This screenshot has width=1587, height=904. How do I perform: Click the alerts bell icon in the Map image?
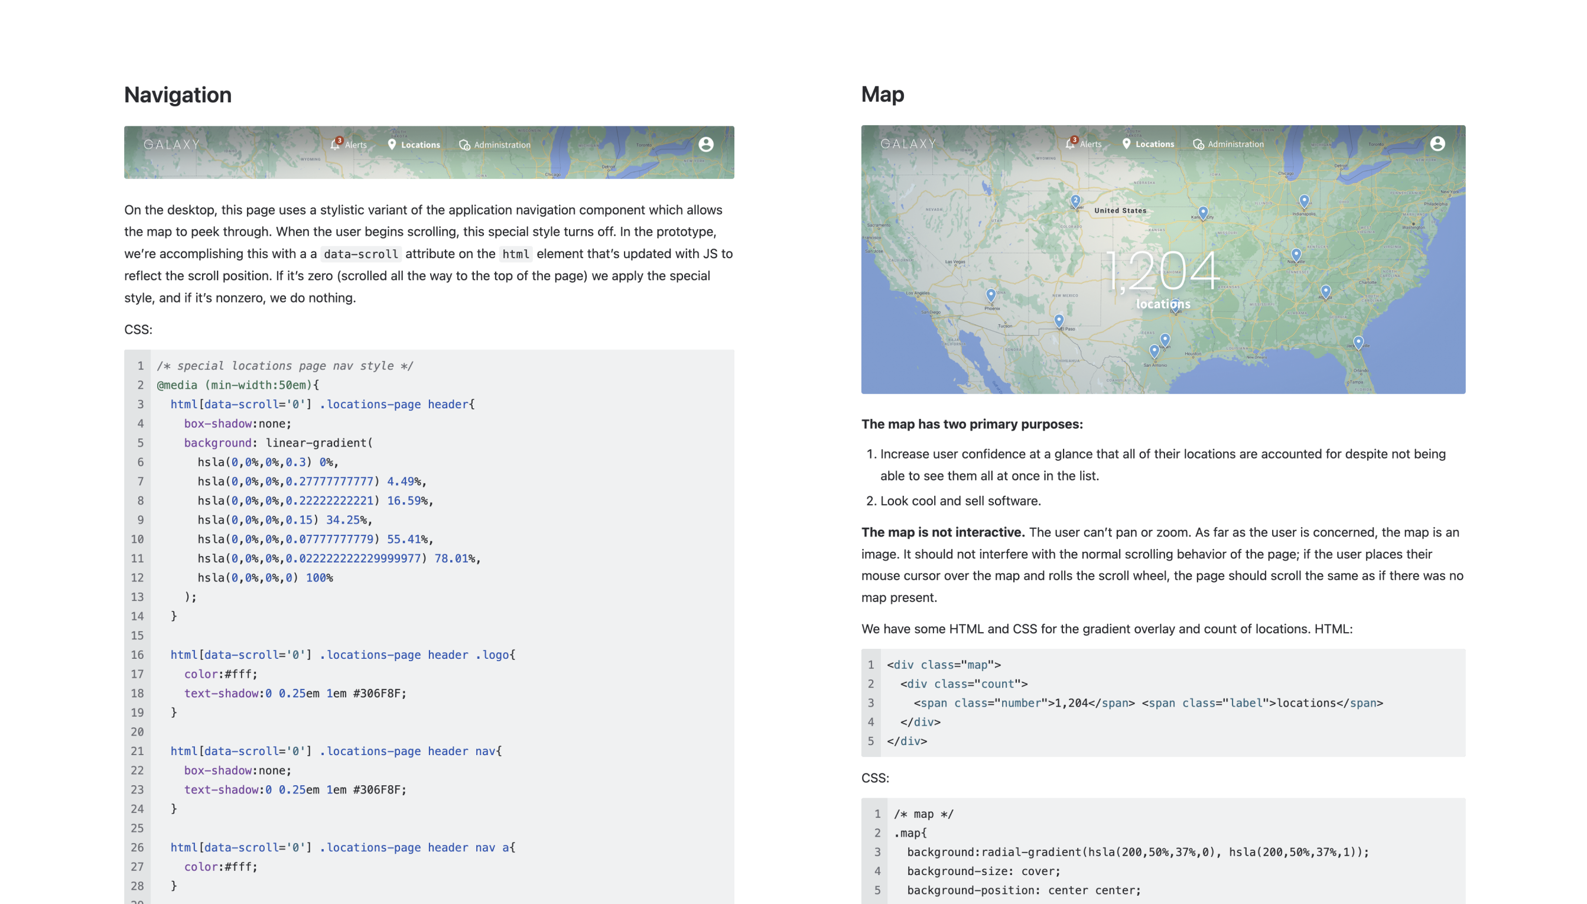(1070, 144)
